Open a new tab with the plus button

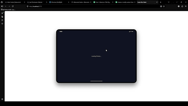161,2
